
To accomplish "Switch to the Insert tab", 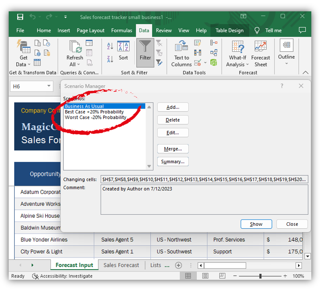I will (x=64, y=30).
